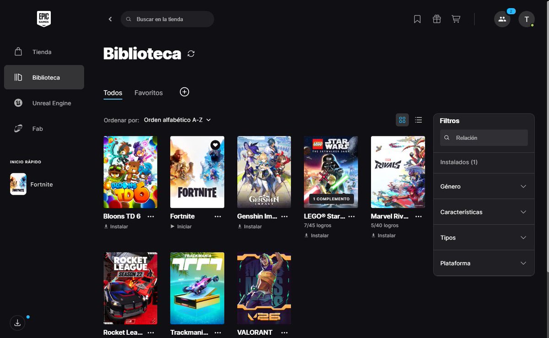Install Genshin Impact
Screen dimensions: 549x338
[x=250, y=226]
